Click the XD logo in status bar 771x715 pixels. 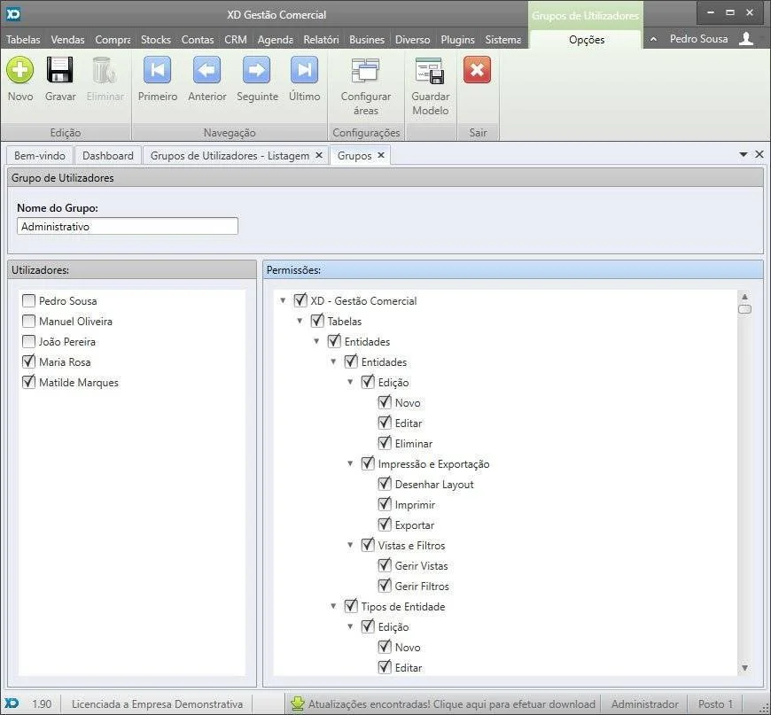12,703
